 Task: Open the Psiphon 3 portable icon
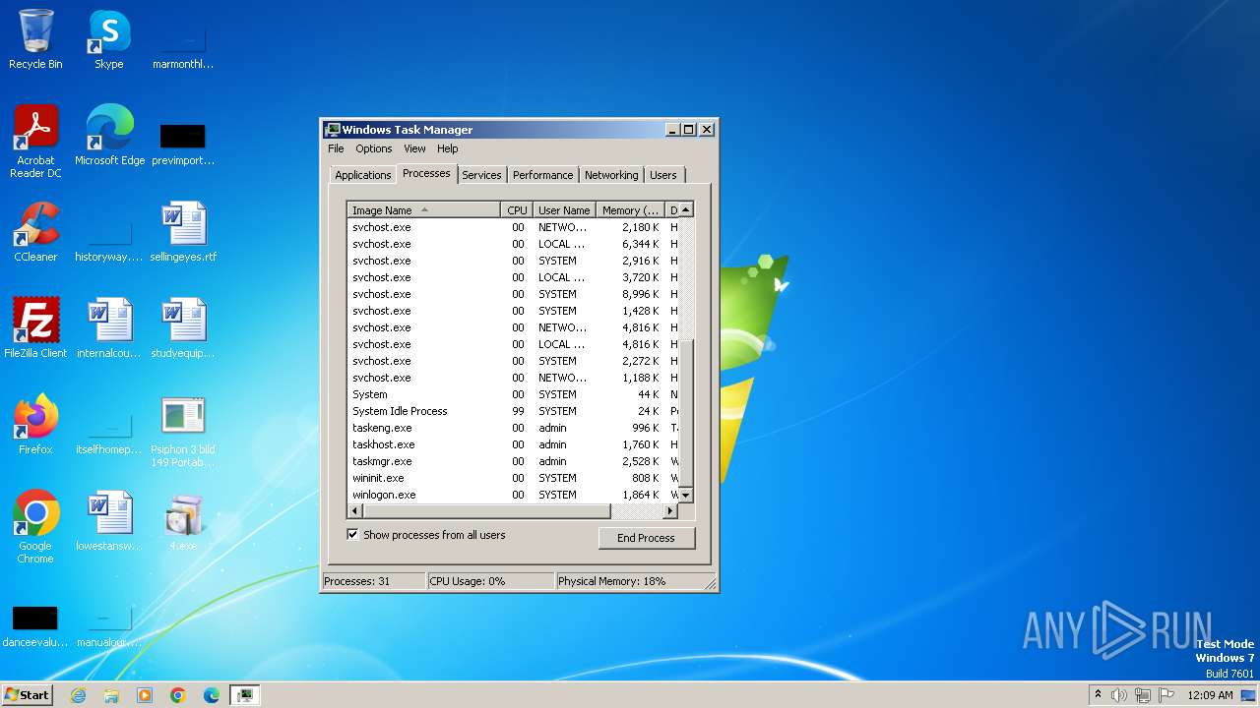coord(183,431)
